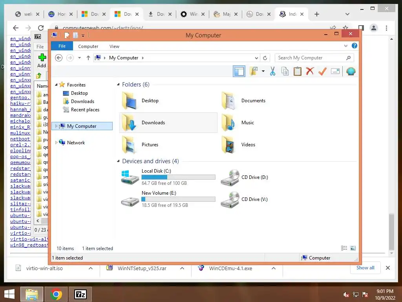This screenshot has width=402, height=302.
Task: Collapse the Favorites tree group
Action: [x=57, y=85]
